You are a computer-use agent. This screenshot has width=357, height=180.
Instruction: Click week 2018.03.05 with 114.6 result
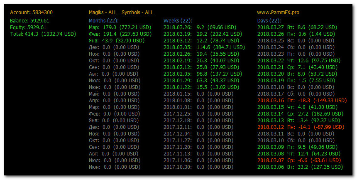pos(204,47)
